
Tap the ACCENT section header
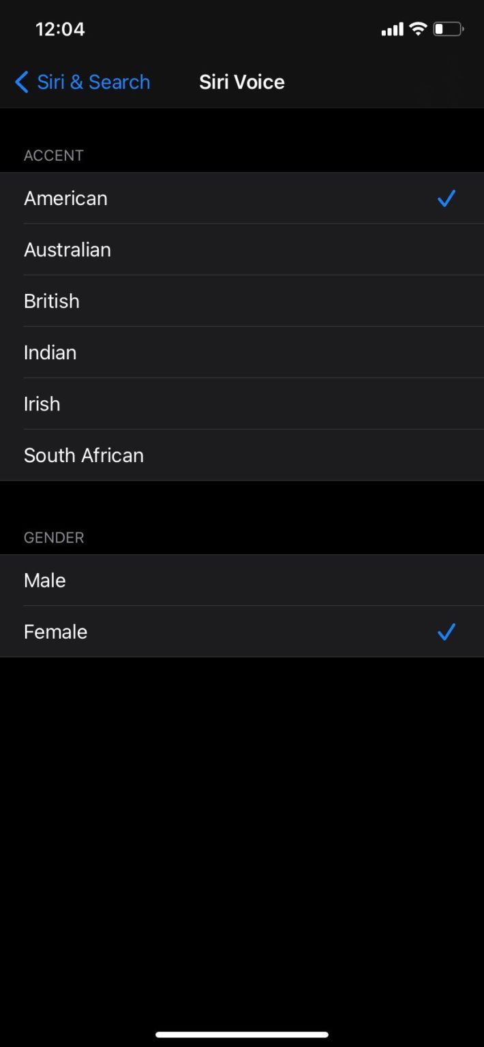click(54, 155)
